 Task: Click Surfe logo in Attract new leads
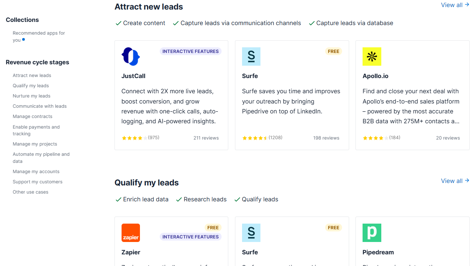[x=251, y=57]
